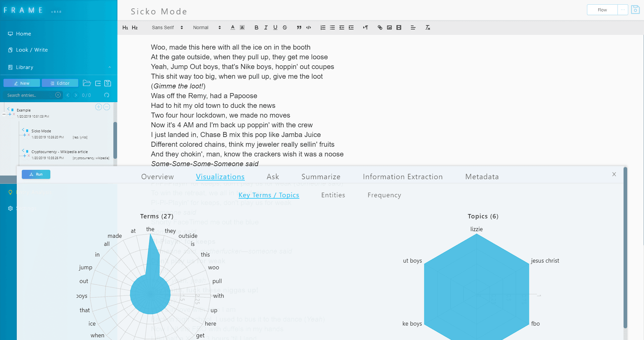Insert a video using the film icon
644x340 pixels.
399,27
